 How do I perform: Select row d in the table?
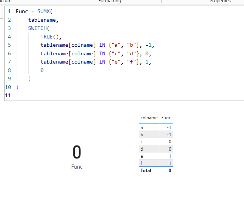click(x=156, y=149)
